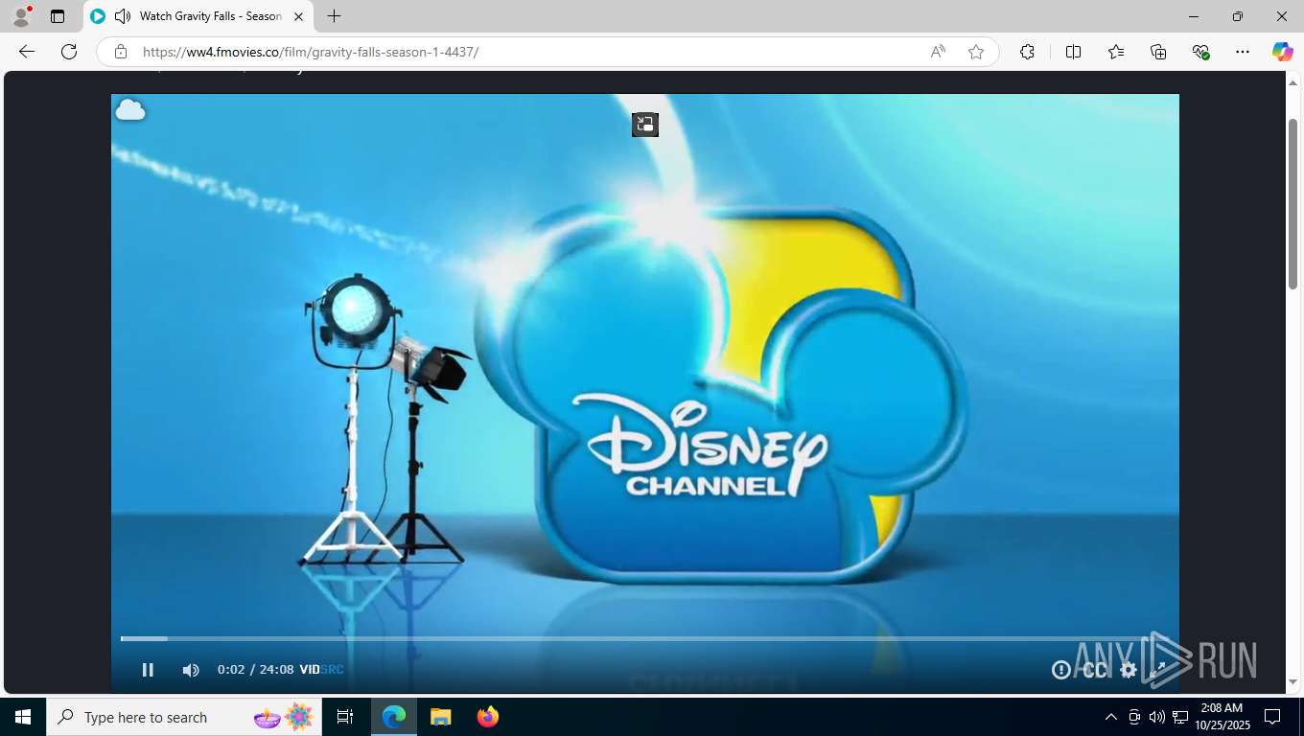Mute the tab via its speaker icon
1304x736 pixels.
(123, 16)
